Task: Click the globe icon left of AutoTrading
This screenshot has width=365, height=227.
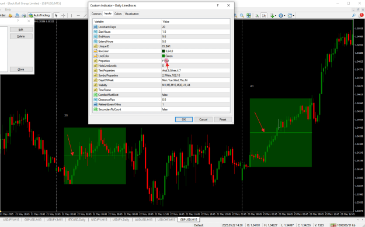Action: pos(24,15)
